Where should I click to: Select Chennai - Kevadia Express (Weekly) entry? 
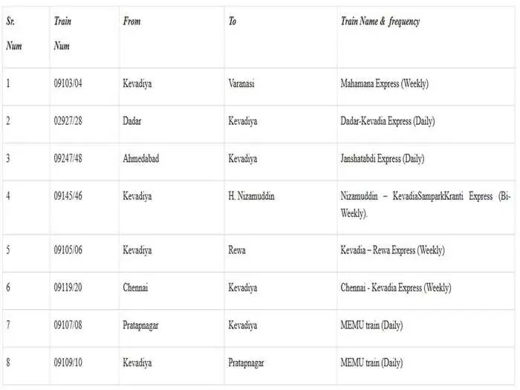coord(395,287)
